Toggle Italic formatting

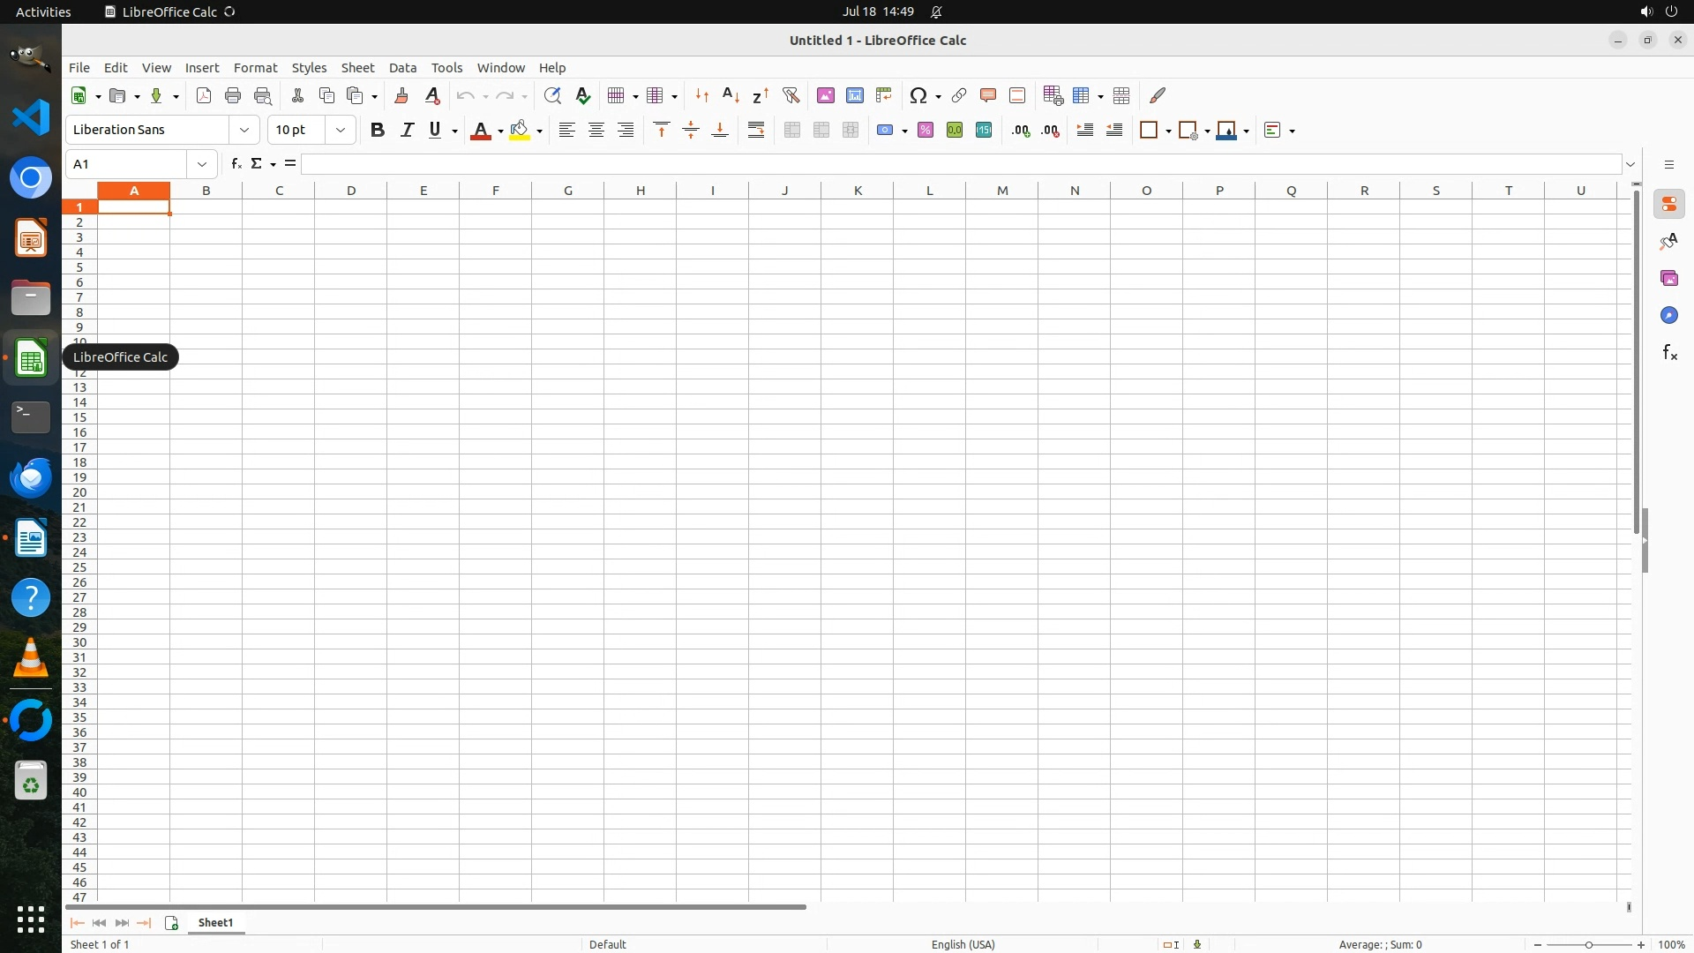pyautogui.click(x=407, y=130)
